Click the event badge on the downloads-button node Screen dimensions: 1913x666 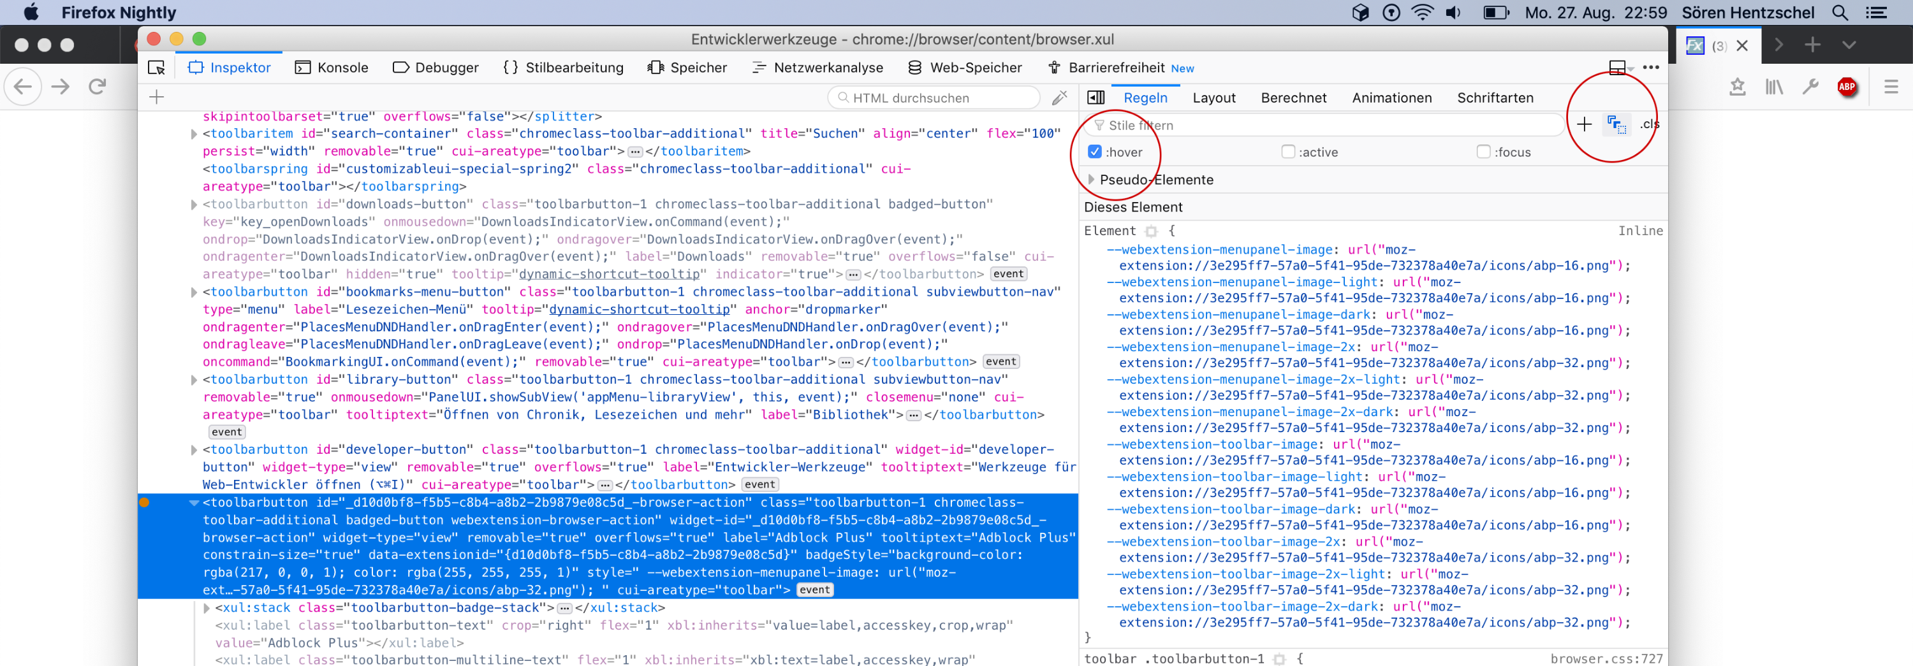point(1008,274)
